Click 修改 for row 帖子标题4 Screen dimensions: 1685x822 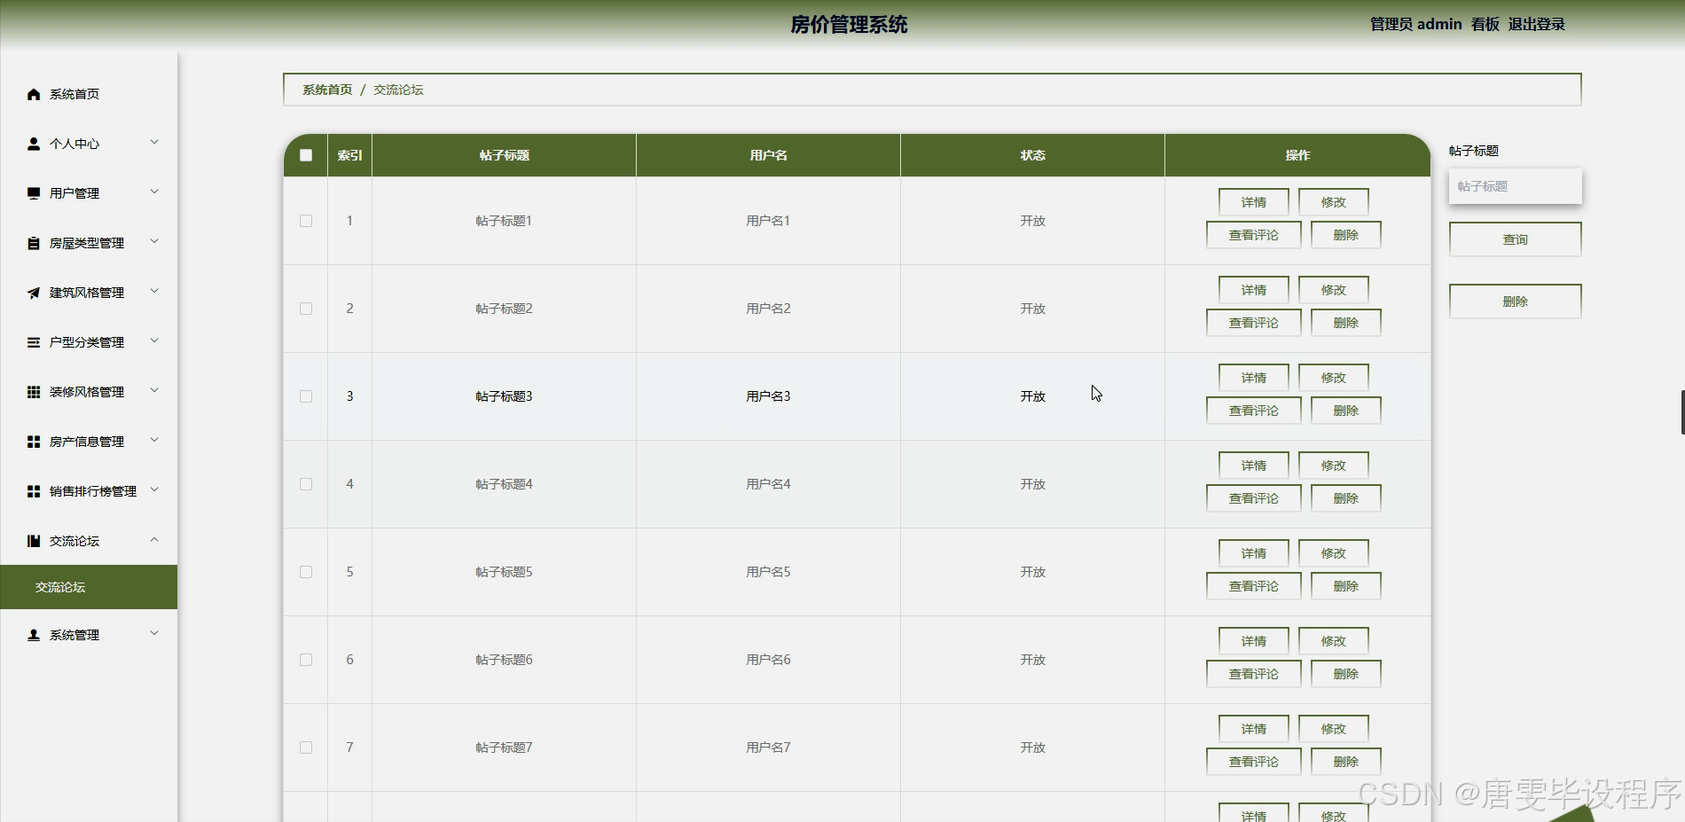1333,466
